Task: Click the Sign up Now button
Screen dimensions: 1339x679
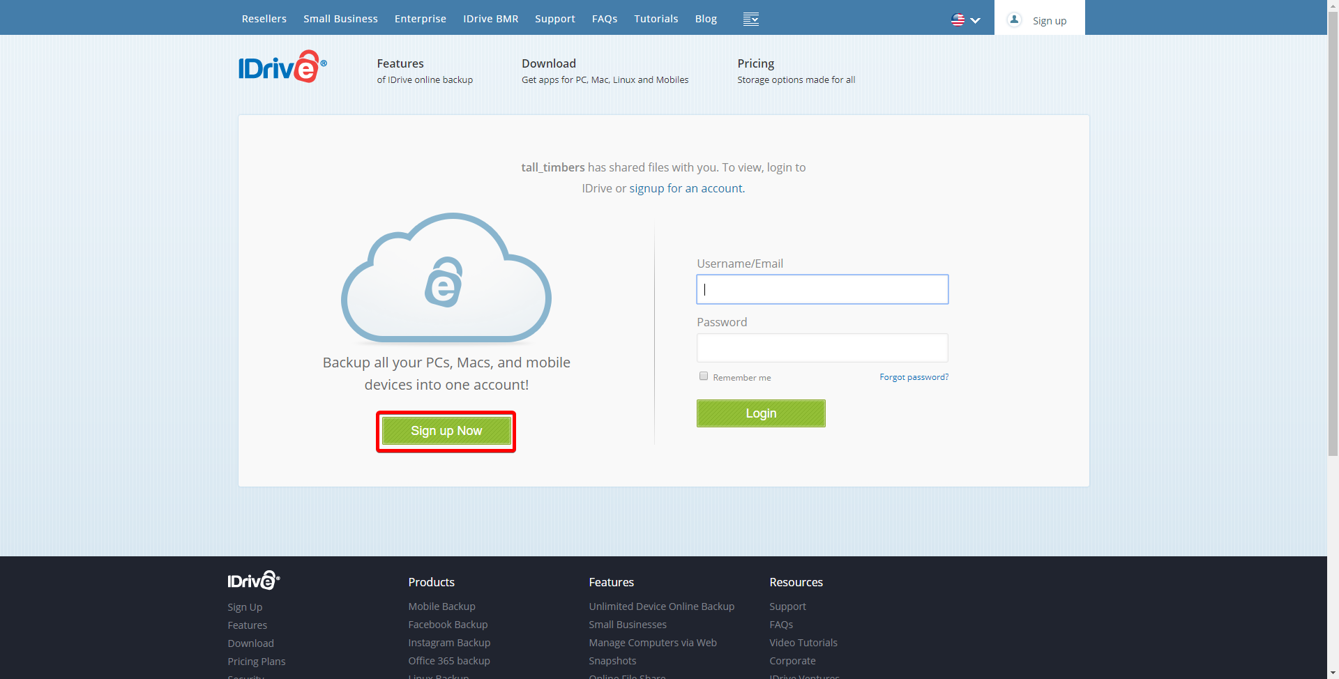Action: 446,431
